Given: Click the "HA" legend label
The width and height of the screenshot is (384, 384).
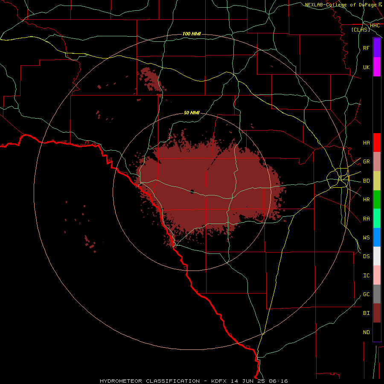Looking at the screenshot, I should (x=366, y=143).
